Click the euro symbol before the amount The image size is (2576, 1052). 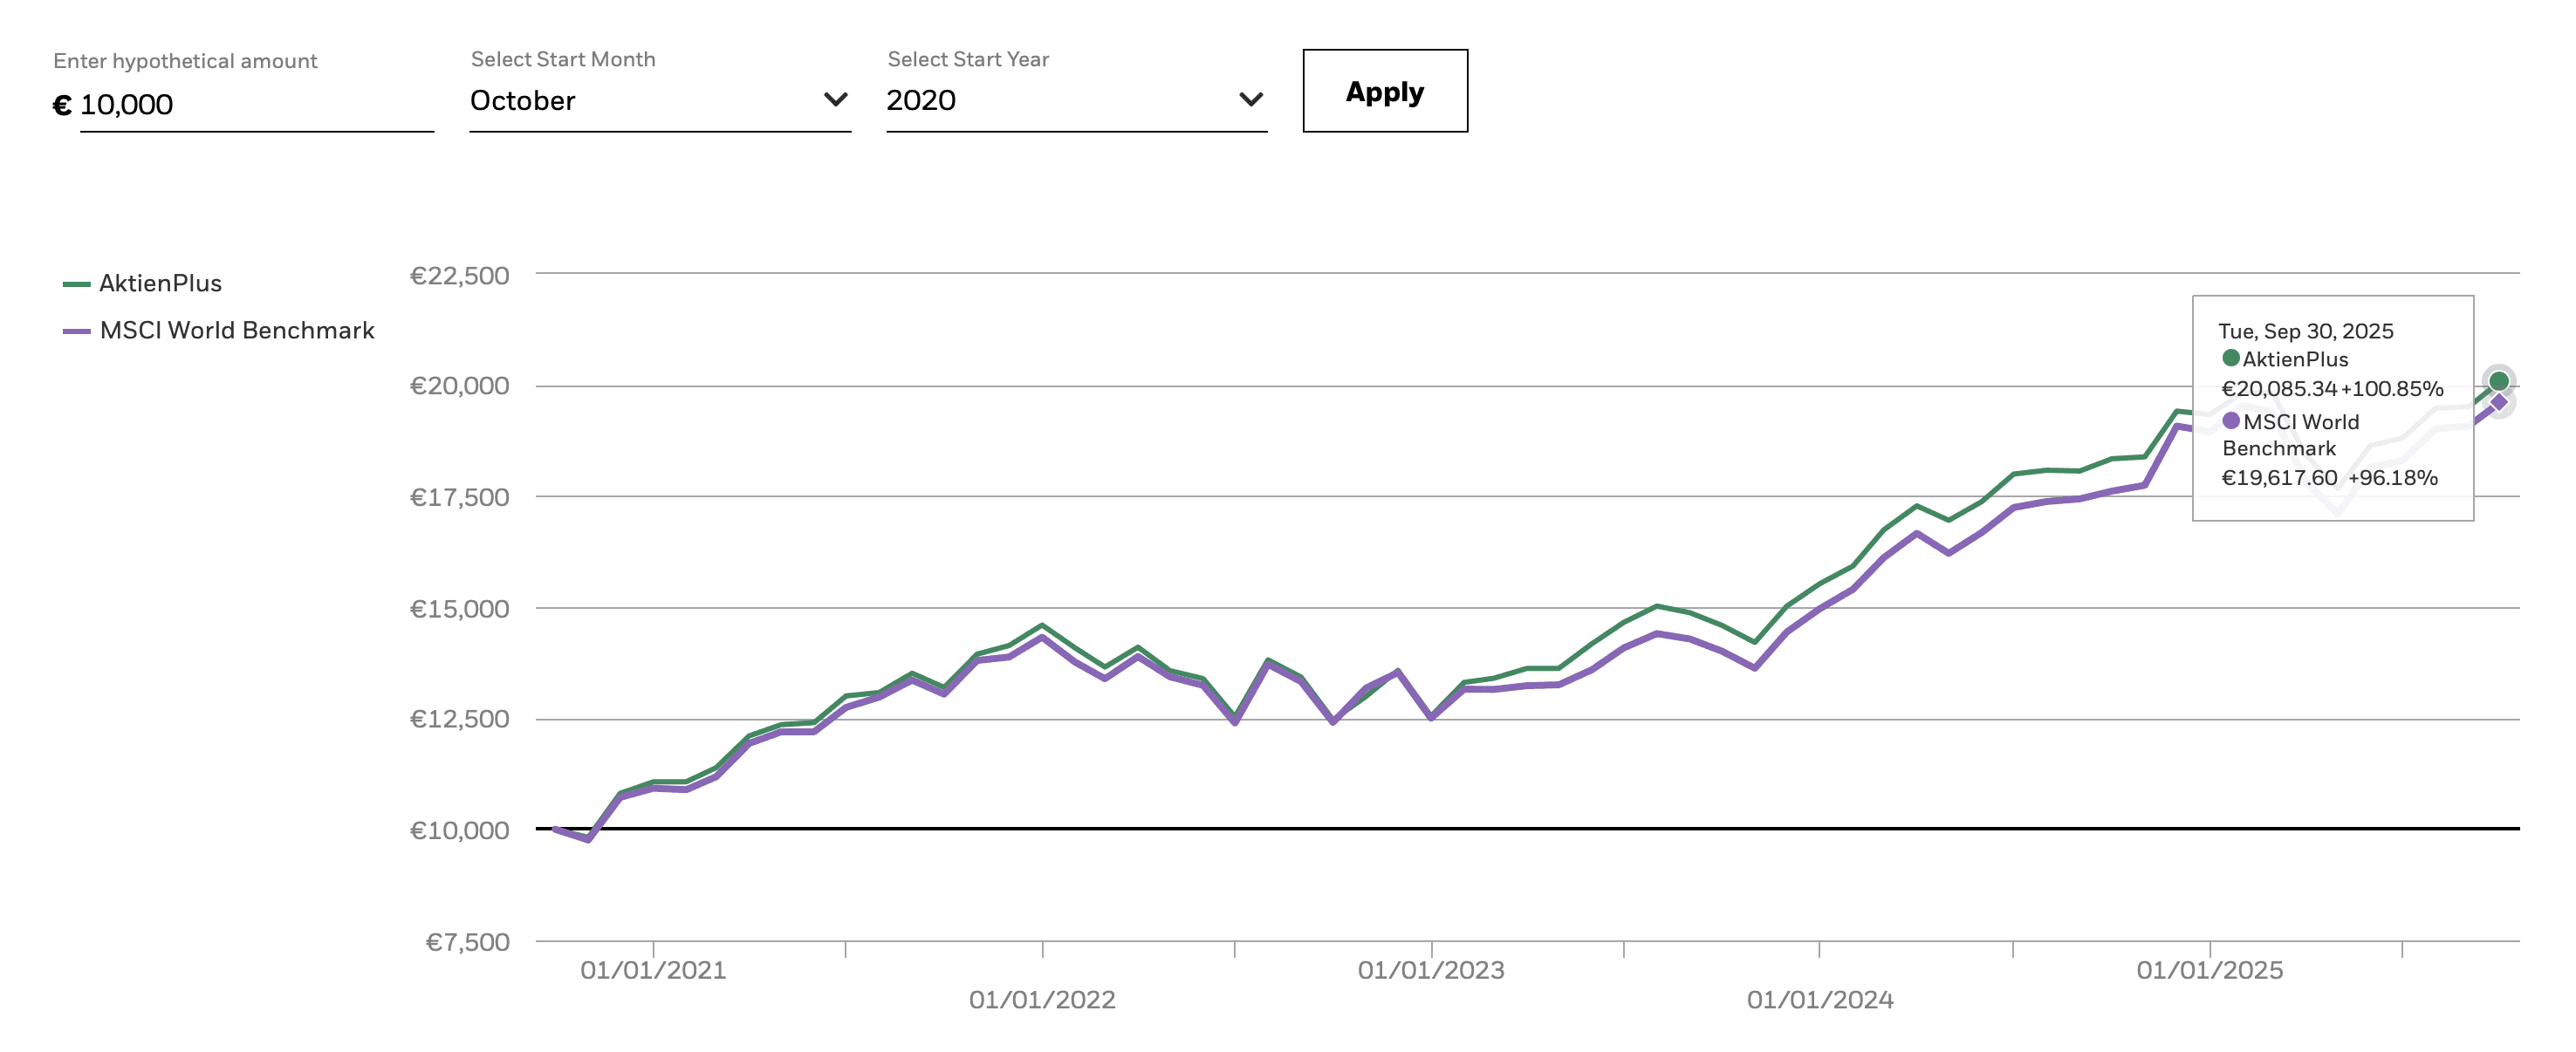(62, 105)
